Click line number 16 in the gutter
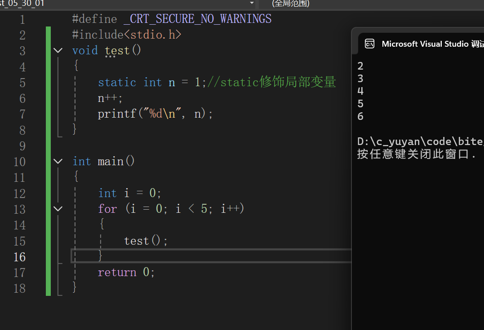484x330 pixels. click(19, 257)
